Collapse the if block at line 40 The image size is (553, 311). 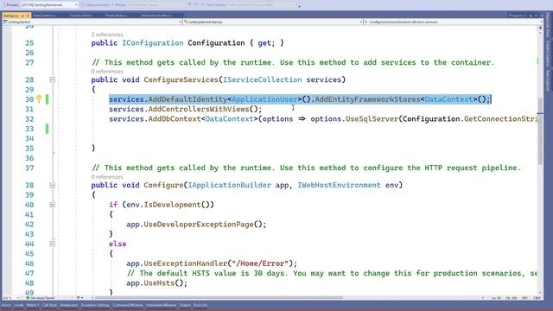coord(52,205)
